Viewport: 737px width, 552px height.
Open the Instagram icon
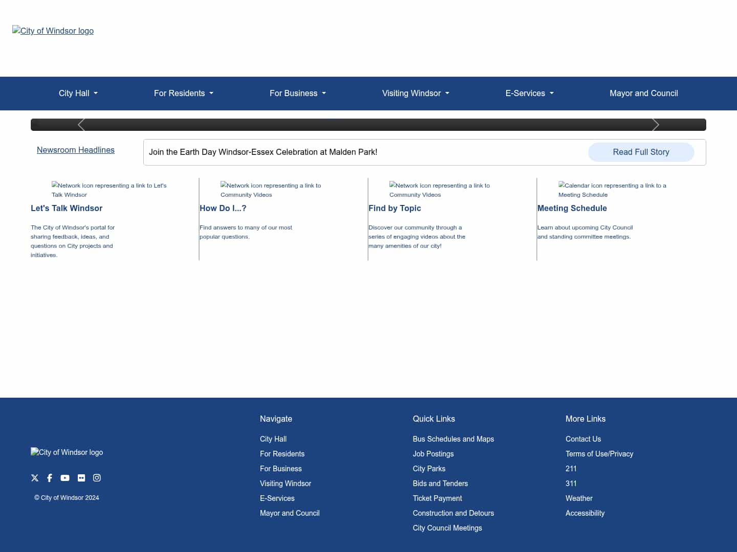[97, 478]
